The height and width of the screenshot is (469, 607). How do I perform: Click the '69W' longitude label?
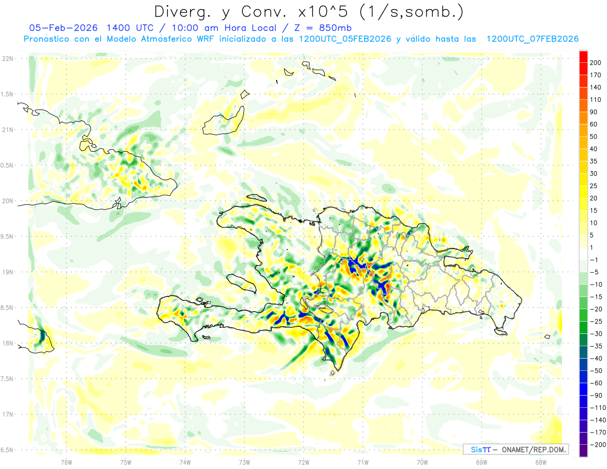(482, 462)
